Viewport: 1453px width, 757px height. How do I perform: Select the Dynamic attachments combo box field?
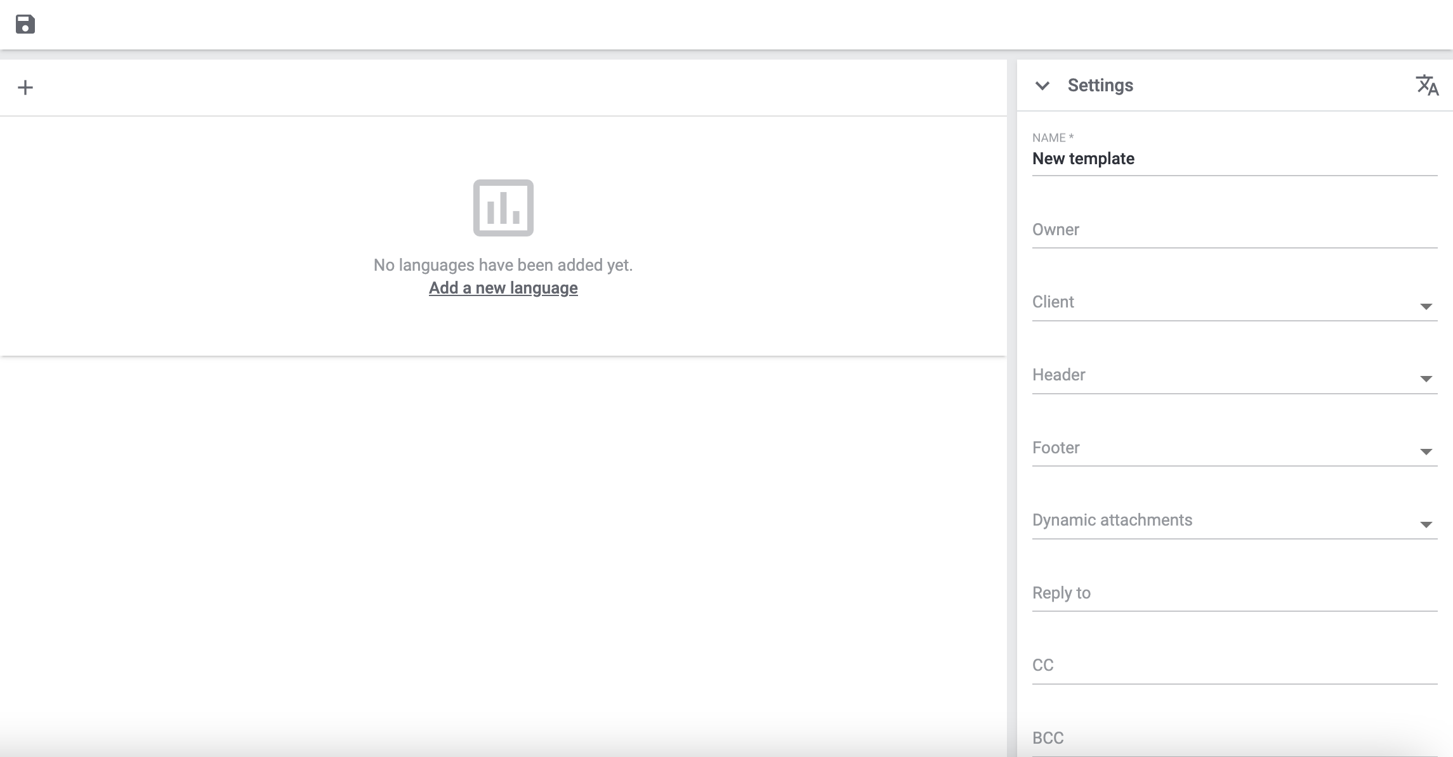(1218, 521)
